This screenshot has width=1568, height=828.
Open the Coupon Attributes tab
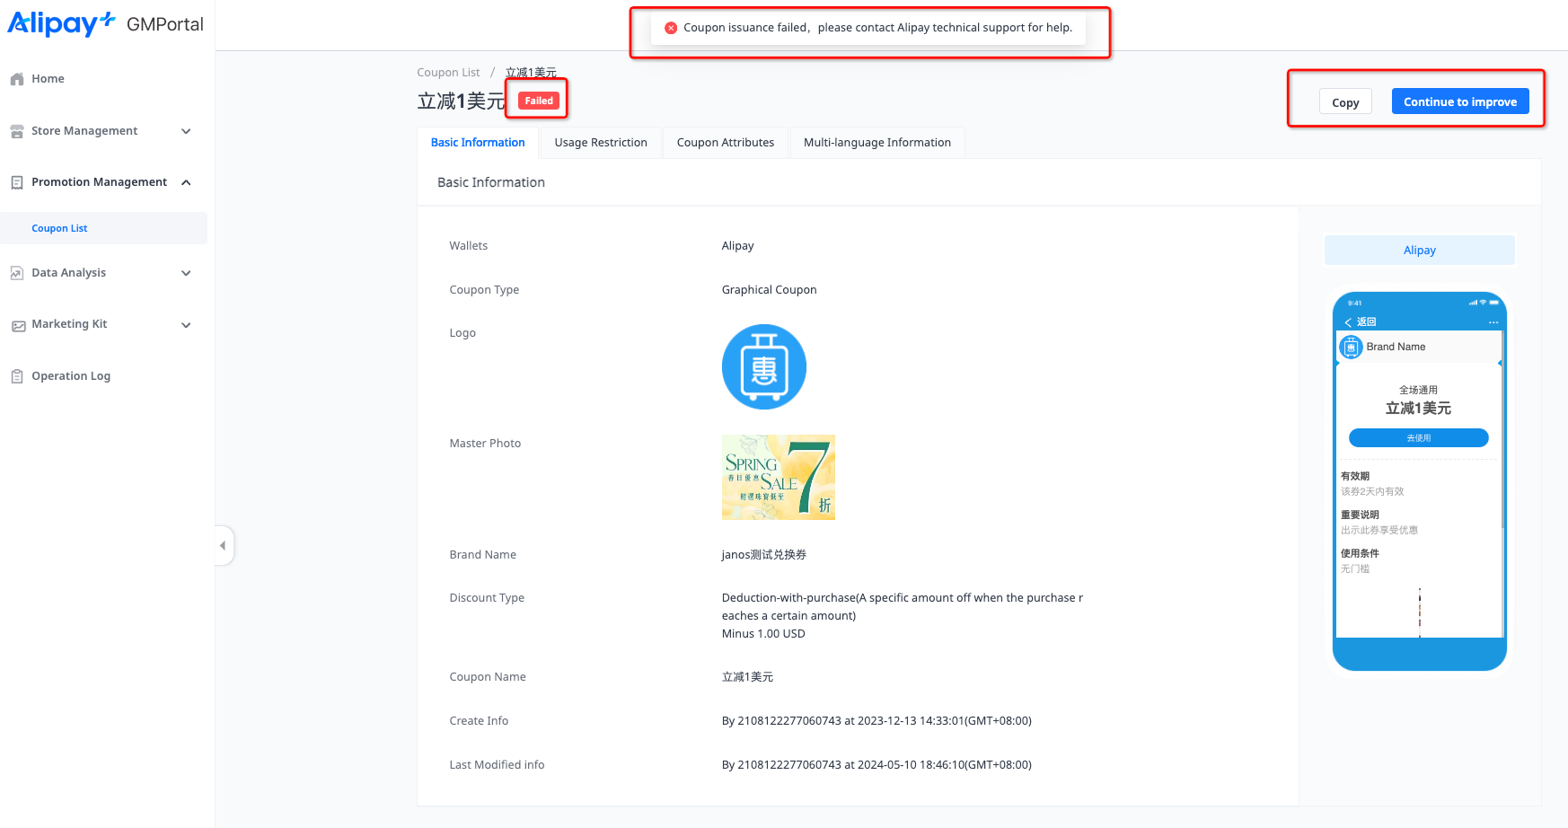[725, 143]
